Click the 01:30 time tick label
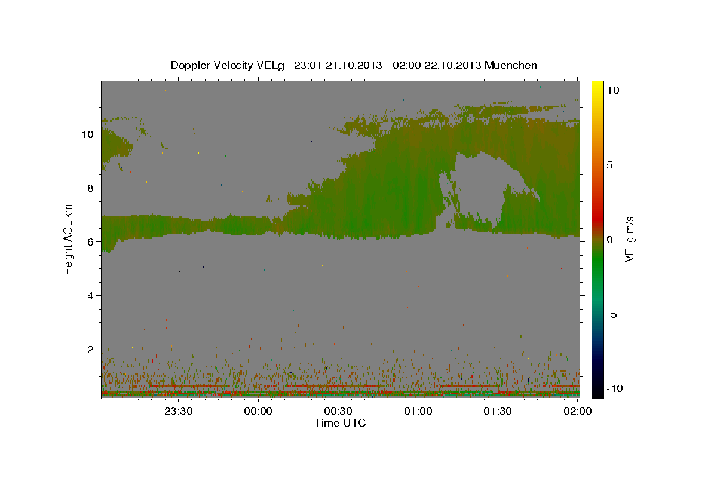The height and width of the screenshot is (478, 717). (497, 412)
